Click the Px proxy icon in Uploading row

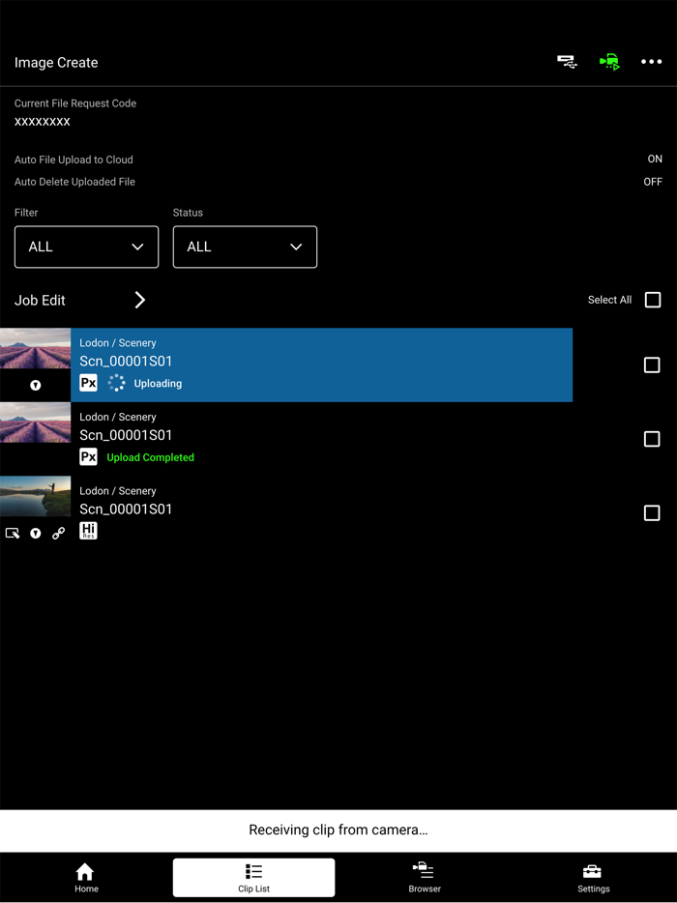pyautogui.click(x=88, y=383)
